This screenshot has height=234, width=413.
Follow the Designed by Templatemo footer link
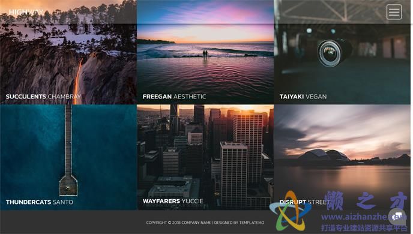pyautogui.click(x=239, y=223)
